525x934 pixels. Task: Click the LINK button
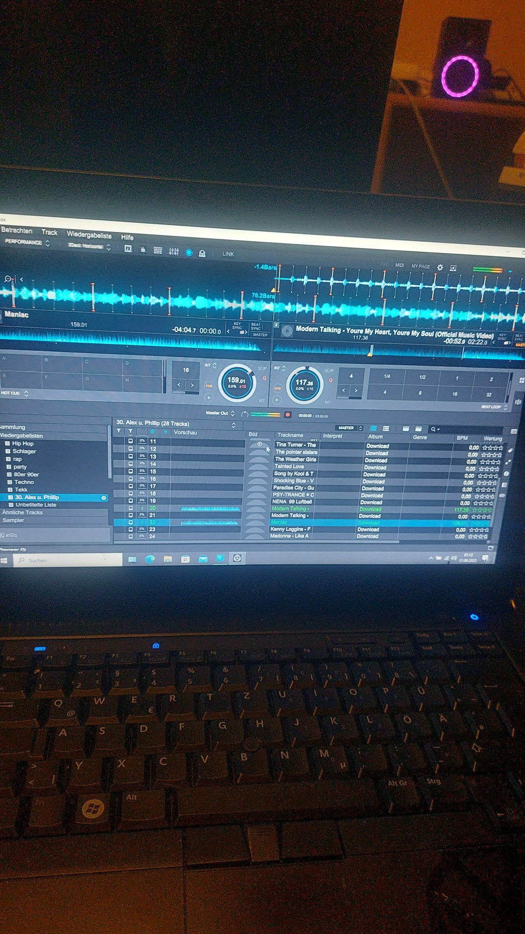click(228, 254)
